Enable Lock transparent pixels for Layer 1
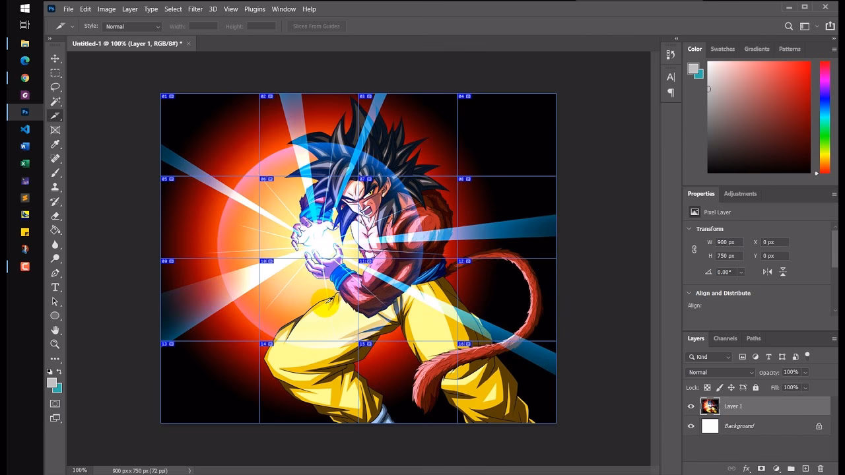Image resolution: width=845 pixels, height=475 pixels. [707, 387]
